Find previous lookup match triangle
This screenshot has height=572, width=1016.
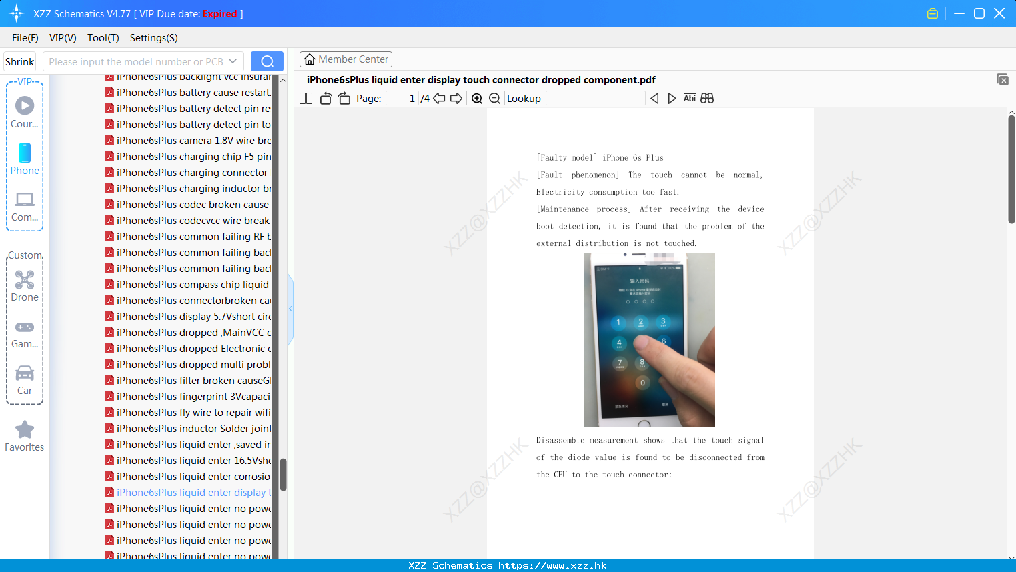coord(654,99)
